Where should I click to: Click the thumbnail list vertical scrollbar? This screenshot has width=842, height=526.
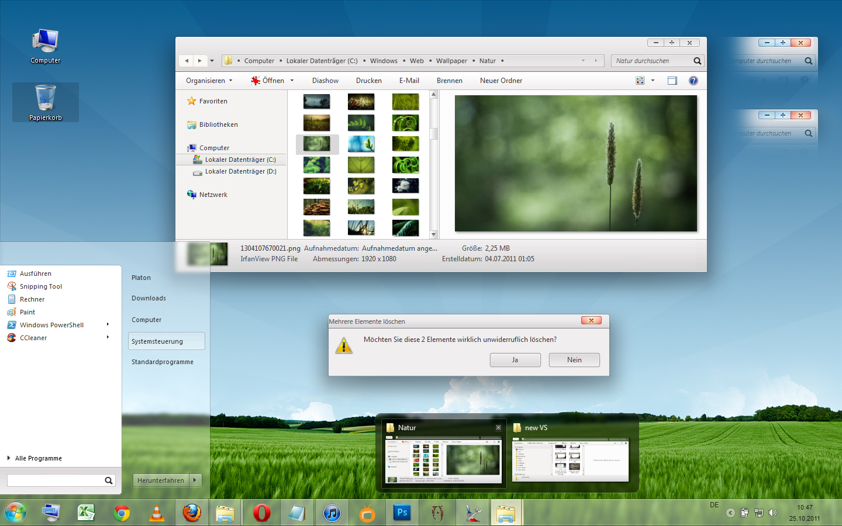[x=434, y=164]
